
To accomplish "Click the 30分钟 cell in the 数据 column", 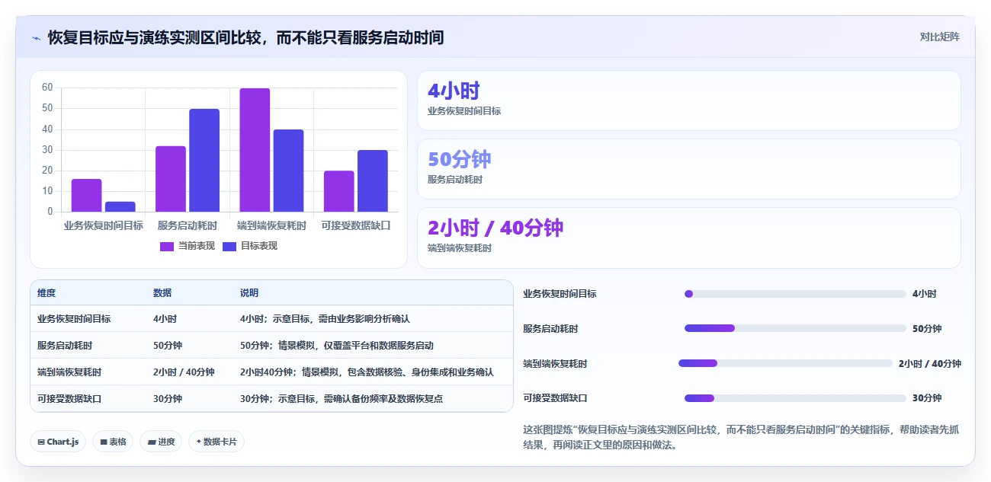I will (168, 399).
